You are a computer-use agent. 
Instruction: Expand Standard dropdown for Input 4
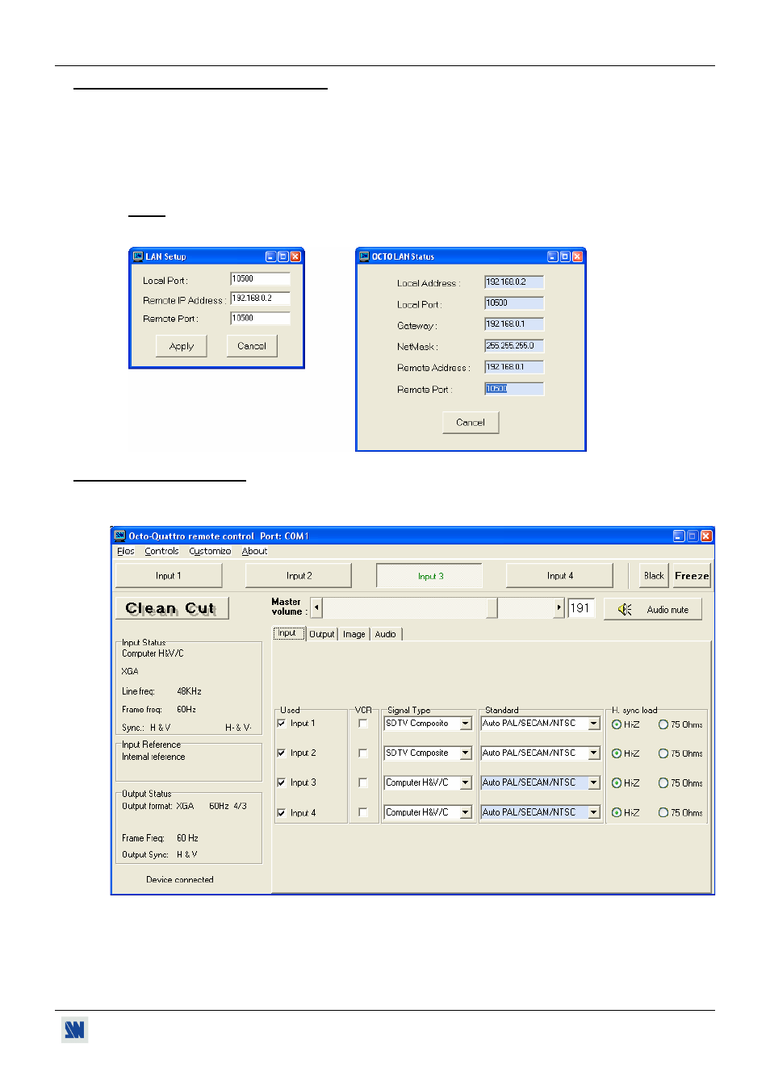[594, 812]
